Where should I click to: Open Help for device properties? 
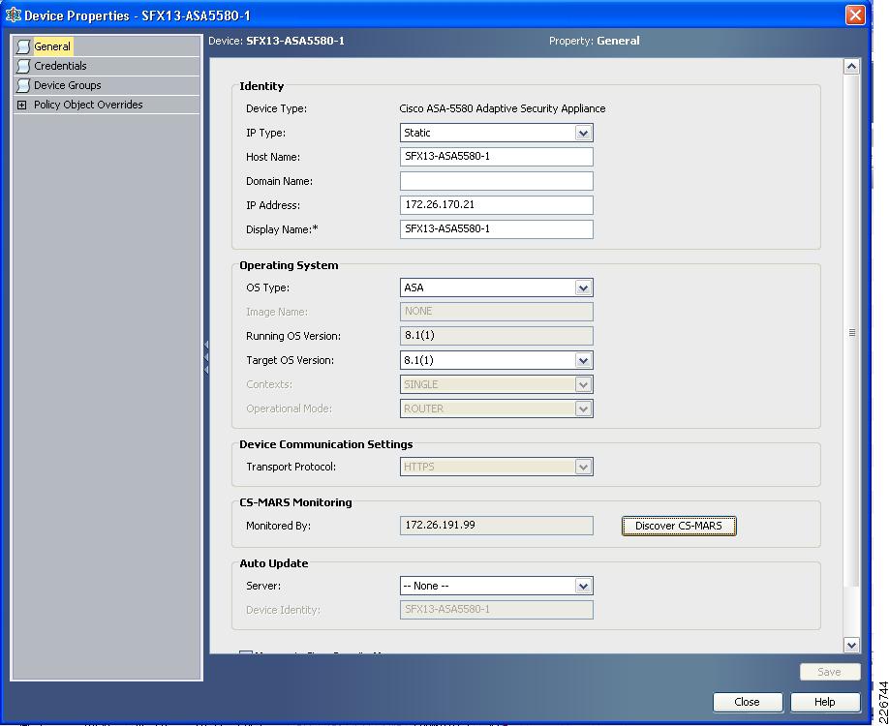[x=824, y=702]
